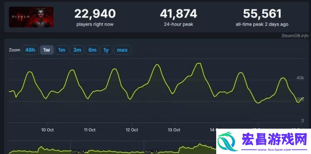This screenshot has width=311, height=154.
Task: Open the Diablo IV game thumbnail
Action: 31,17
